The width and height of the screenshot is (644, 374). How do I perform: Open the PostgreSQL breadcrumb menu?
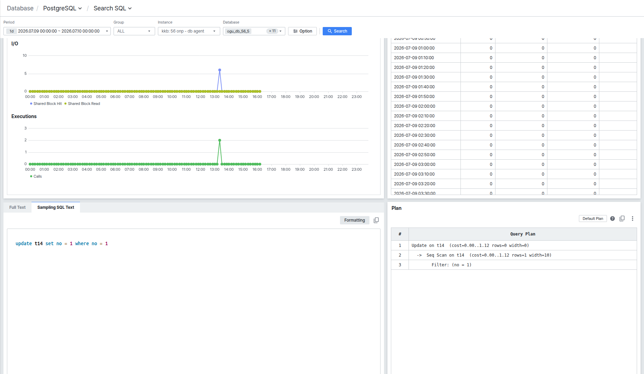coord(63,8)
